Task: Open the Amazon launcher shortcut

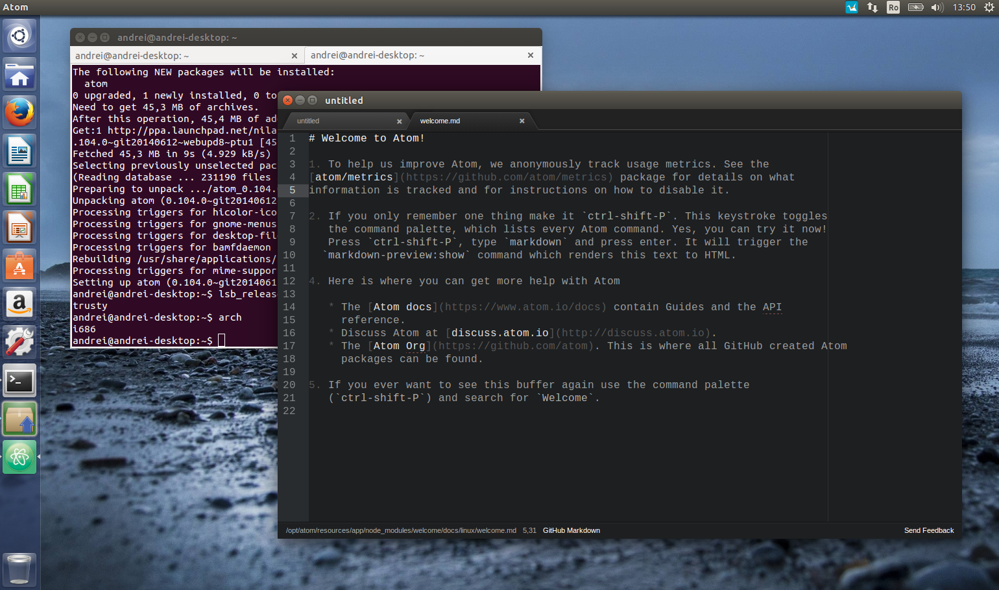Action: tap(19, 303)
